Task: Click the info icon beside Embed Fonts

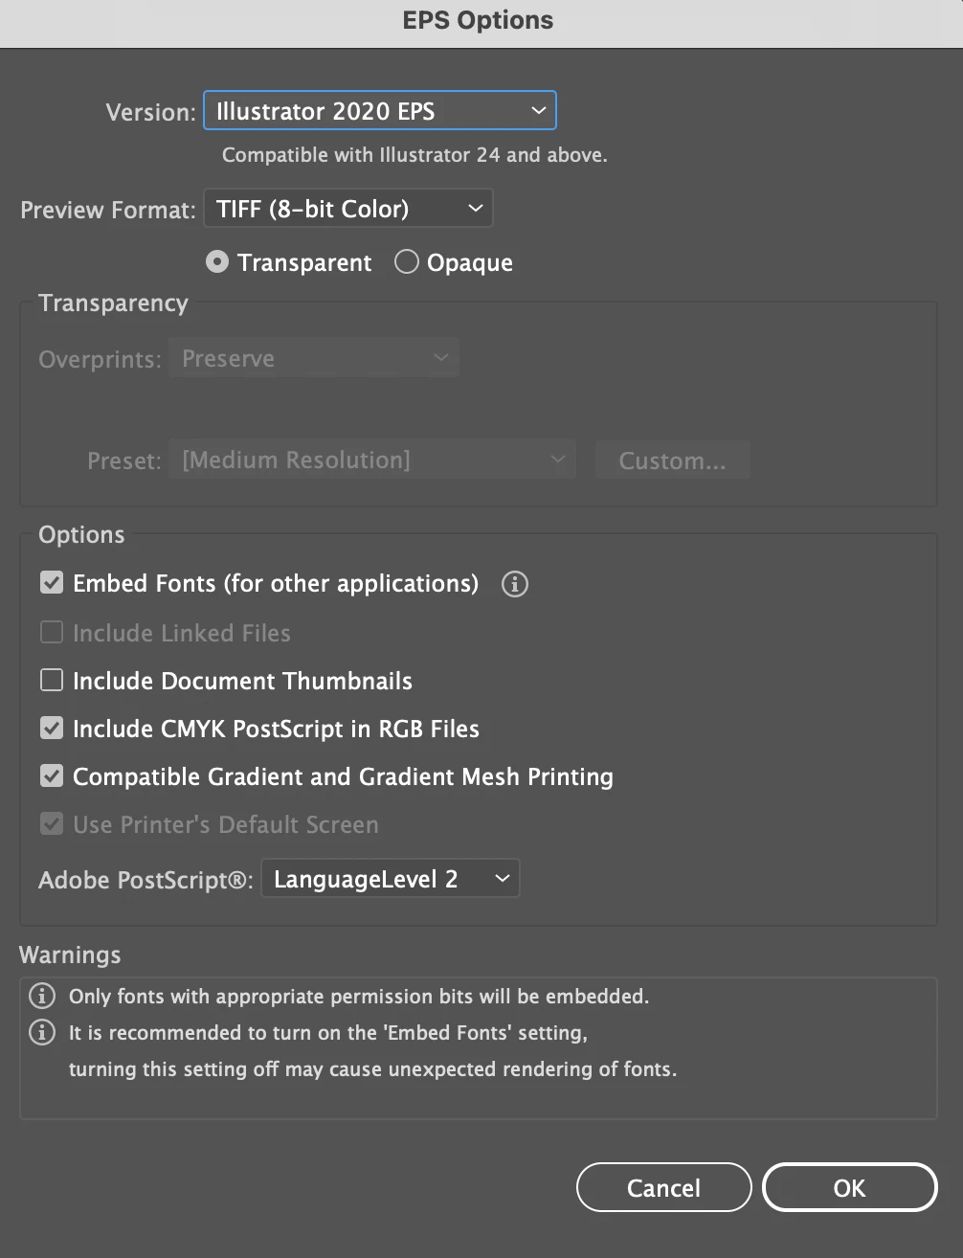Action: click(x=515, y=584)
